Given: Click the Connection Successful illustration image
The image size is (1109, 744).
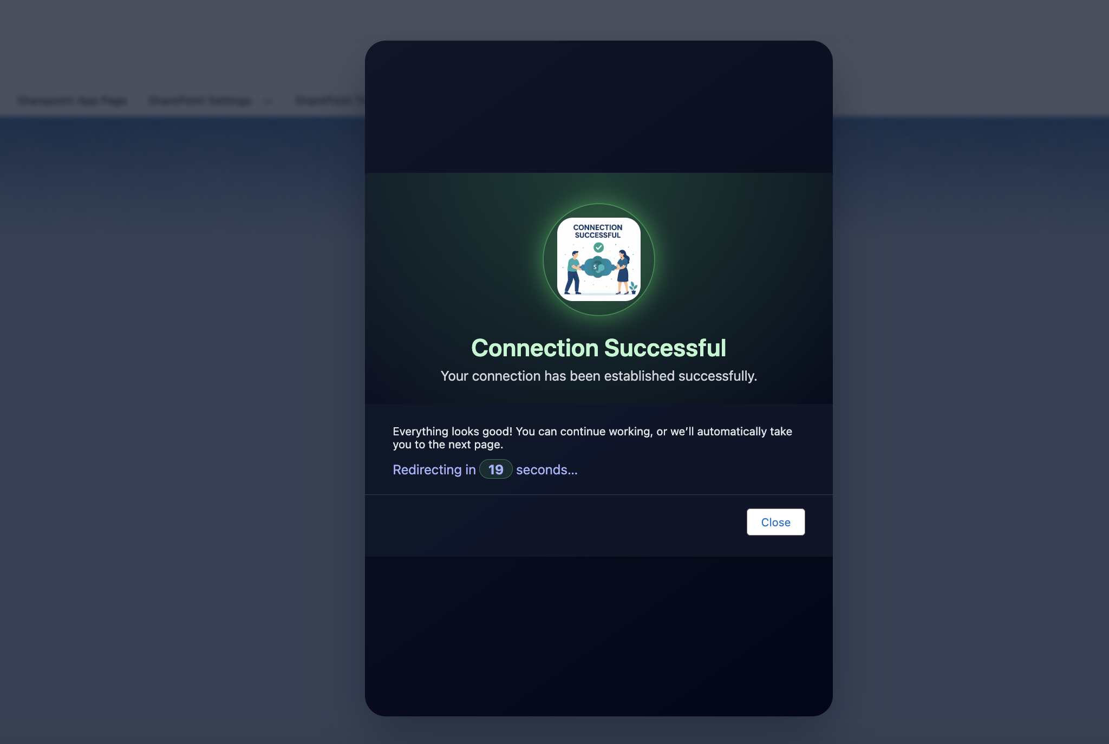Looking at the screenshot, I should (598, 259).
